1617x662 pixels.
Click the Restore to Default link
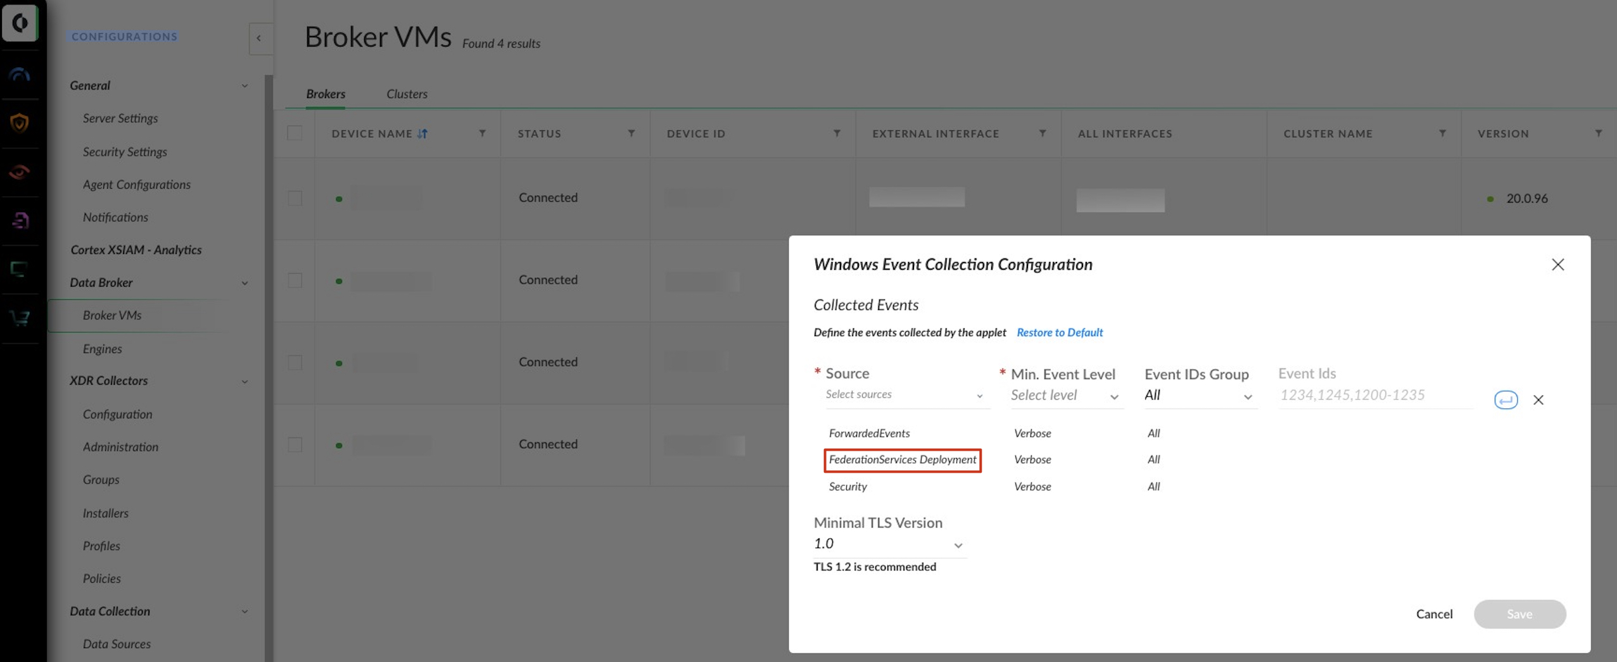(1059, 332)
